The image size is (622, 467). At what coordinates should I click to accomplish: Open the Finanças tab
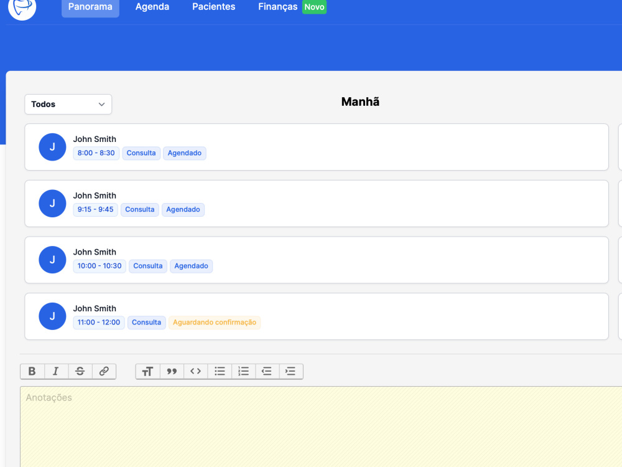[277, 7]
